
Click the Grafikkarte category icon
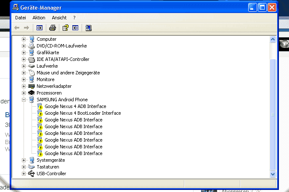[32, 53]
